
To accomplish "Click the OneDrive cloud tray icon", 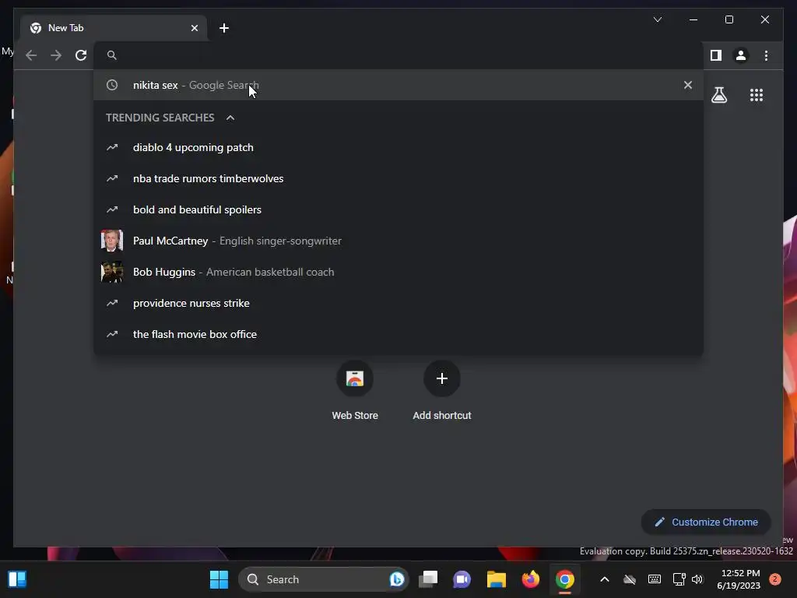I will (629, 579).
